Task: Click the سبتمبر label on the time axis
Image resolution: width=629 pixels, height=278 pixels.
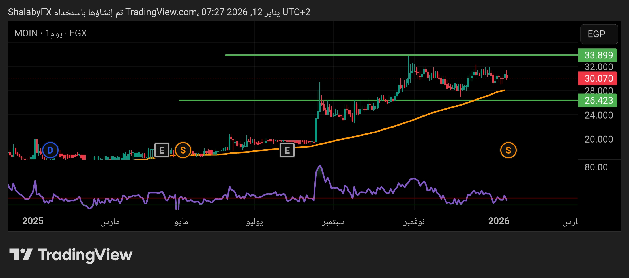Action: 333,222
